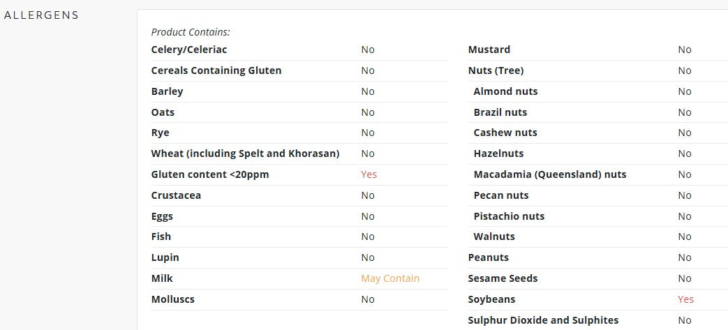
Task: Click the 'No' value next to Mustard
Action: click(x=685, y=50)
